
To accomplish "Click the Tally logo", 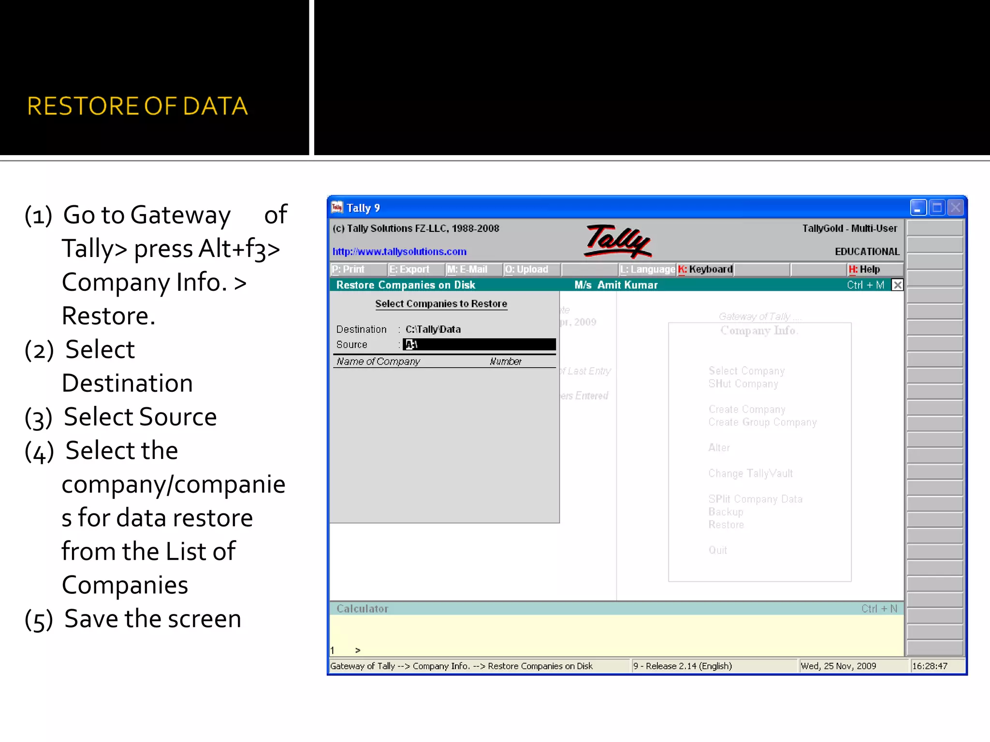I will pos(618,241).
